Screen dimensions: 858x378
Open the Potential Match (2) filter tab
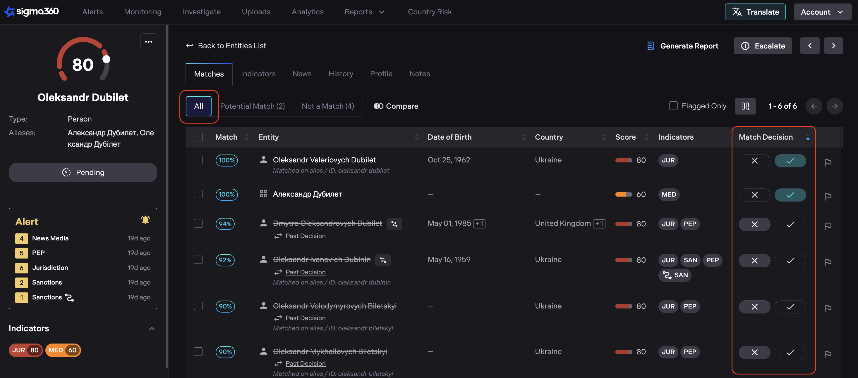(252, 106)
